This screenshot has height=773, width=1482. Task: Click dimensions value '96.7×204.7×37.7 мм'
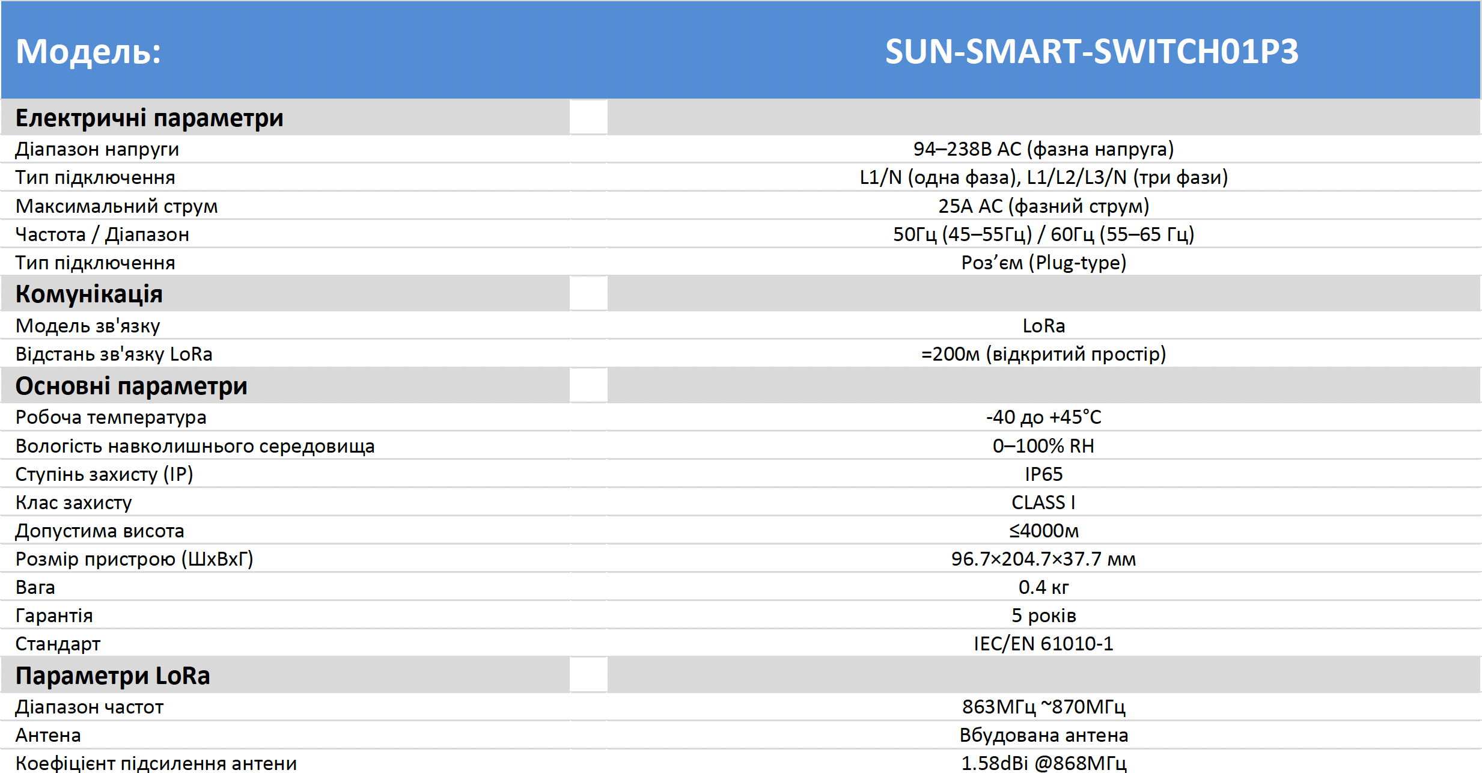click(1043, 559)
